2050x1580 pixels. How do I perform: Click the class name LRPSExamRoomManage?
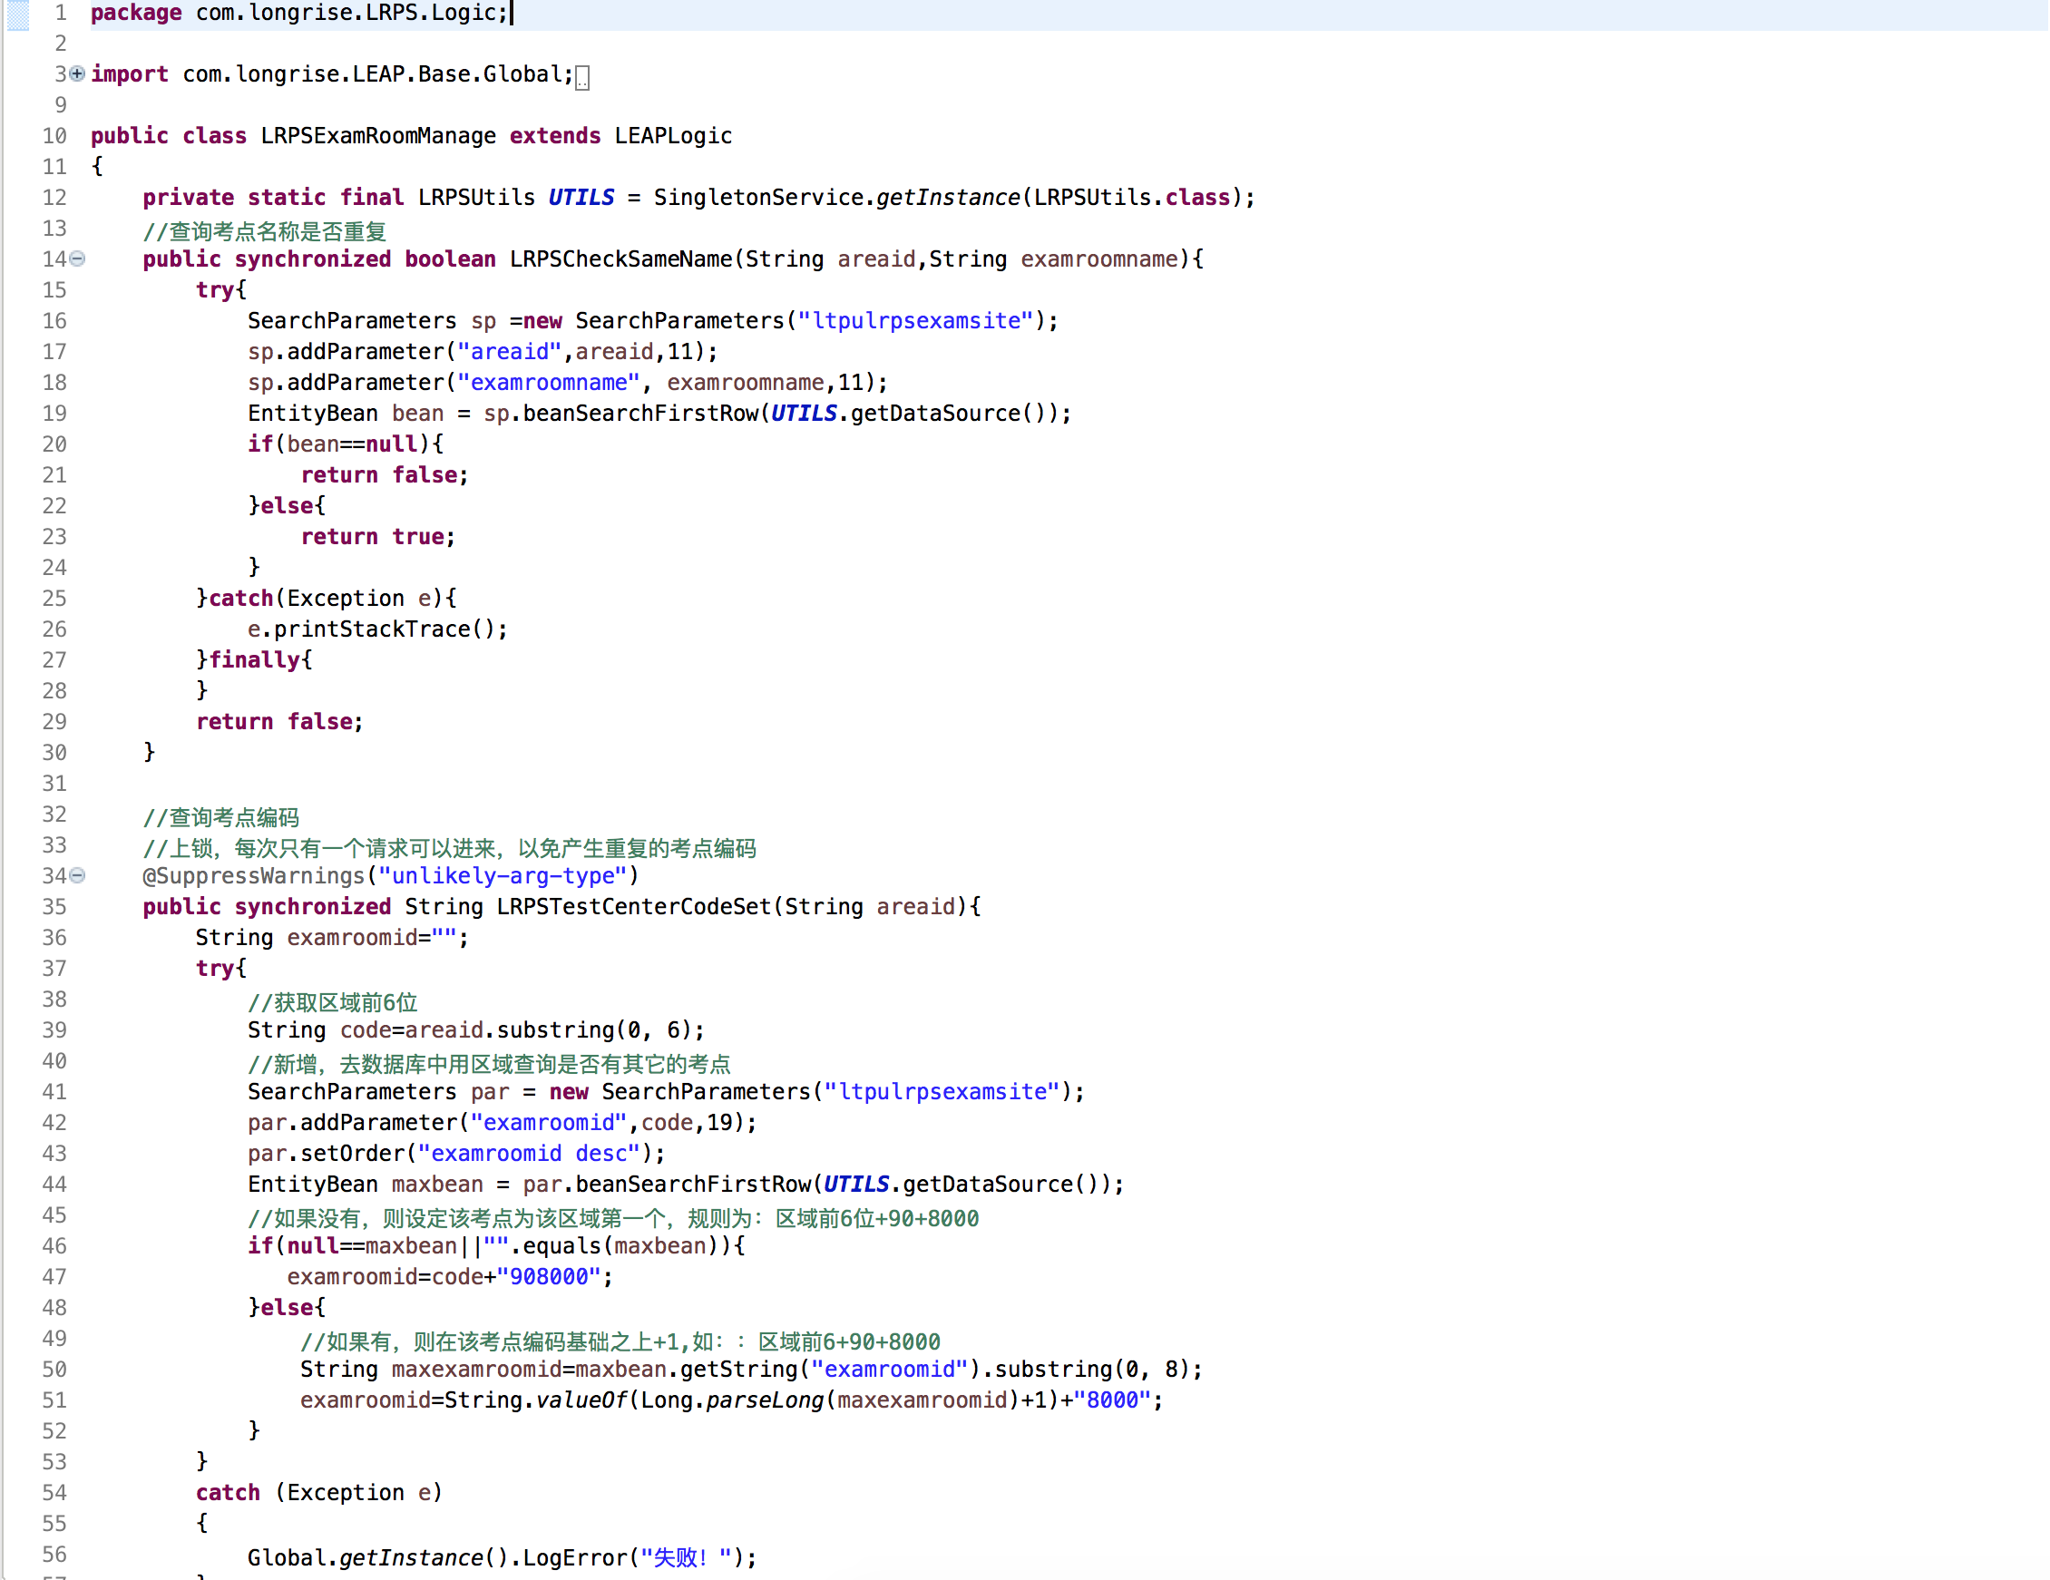point(378,136)
